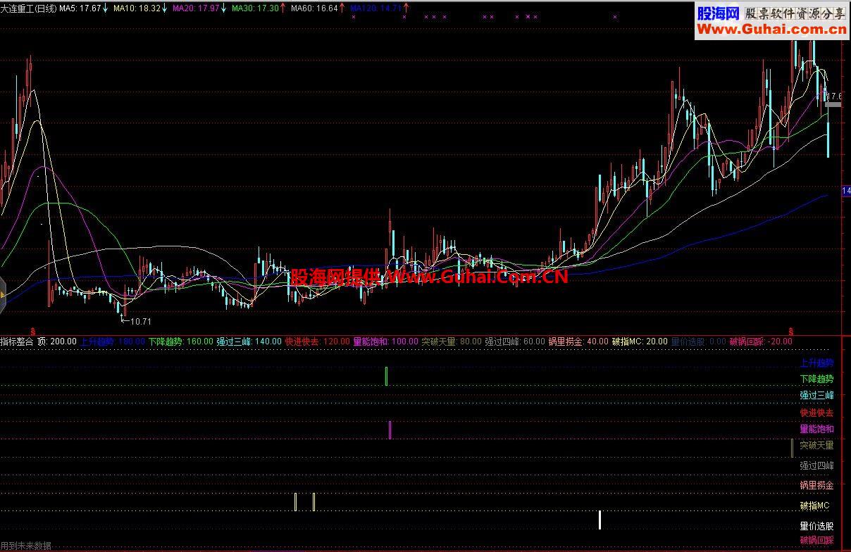The image size is (851, 552).
Task: Select 锅里捞金: 40.00 header value
Action: pos(578,341)
